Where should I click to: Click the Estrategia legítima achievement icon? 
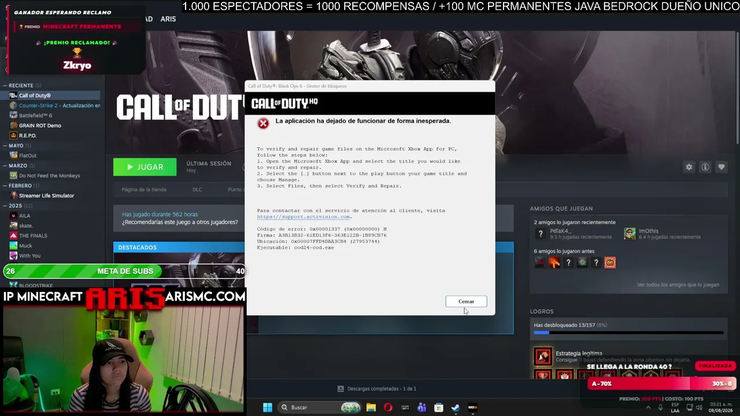point(543,357)
